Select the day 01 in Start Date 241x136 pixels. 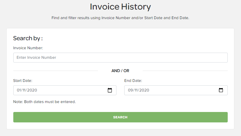pos(18,90)
